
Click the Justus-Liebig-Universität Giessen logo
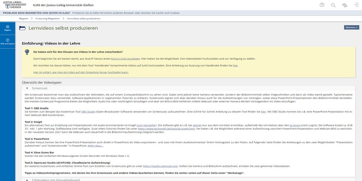14,5
